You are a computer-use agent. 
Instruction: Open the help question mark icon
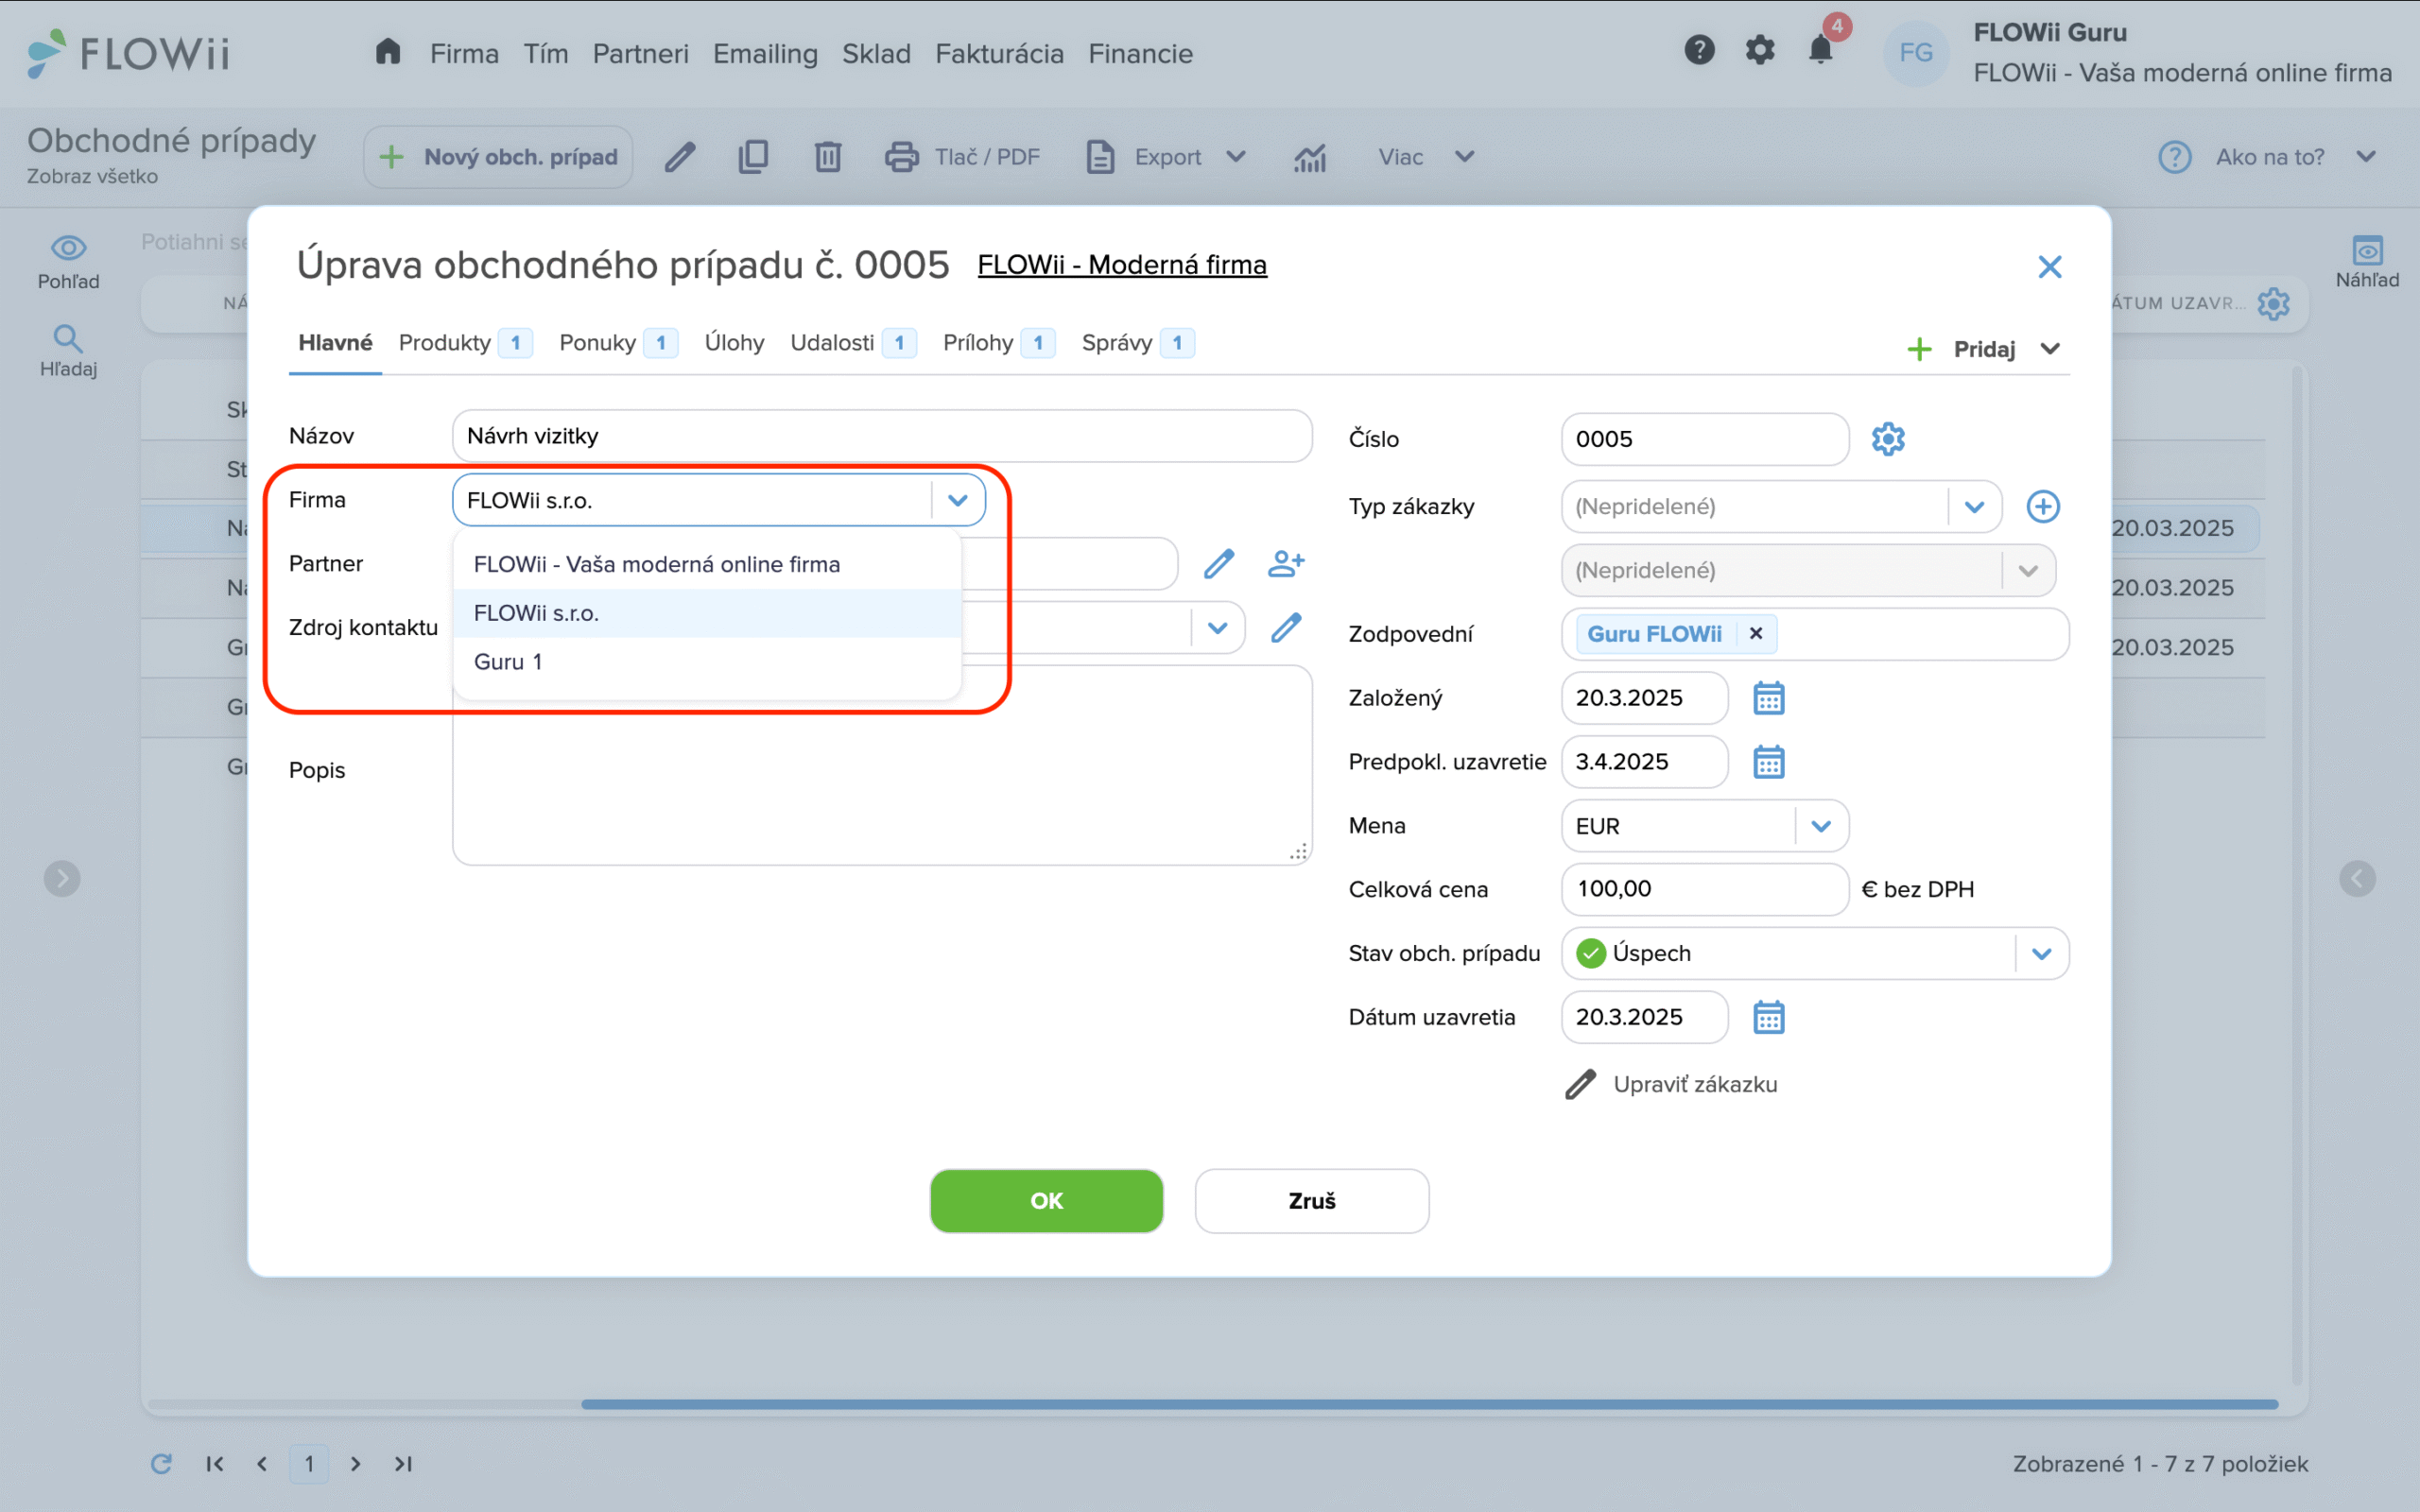[1699, 50]
